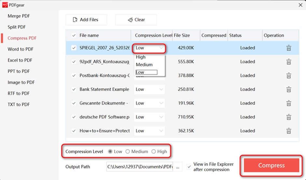
Task: Select High compression level radio button
Action: (x=154, y=151)
